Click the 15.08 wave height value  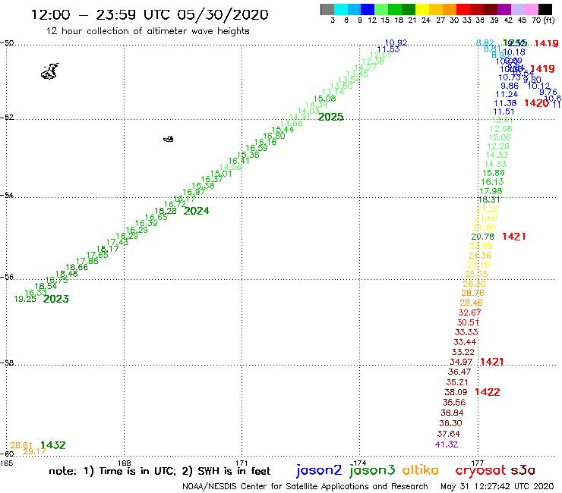click(x=325, y=99)
